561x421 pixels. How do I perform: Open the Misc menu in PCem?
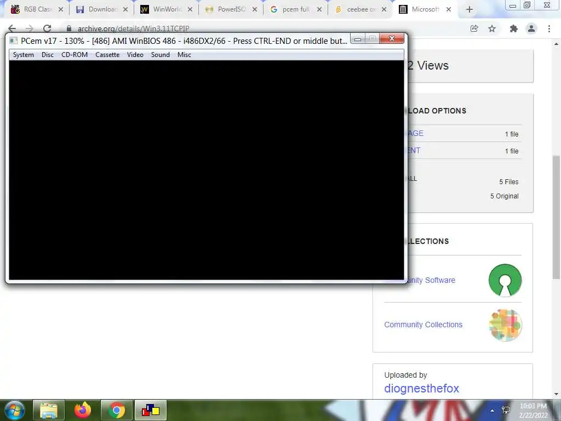184,55
